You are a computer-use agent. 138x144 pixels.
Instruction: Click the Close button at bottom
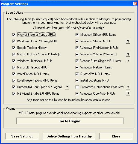pyautogui.click(x=116, y=136)
